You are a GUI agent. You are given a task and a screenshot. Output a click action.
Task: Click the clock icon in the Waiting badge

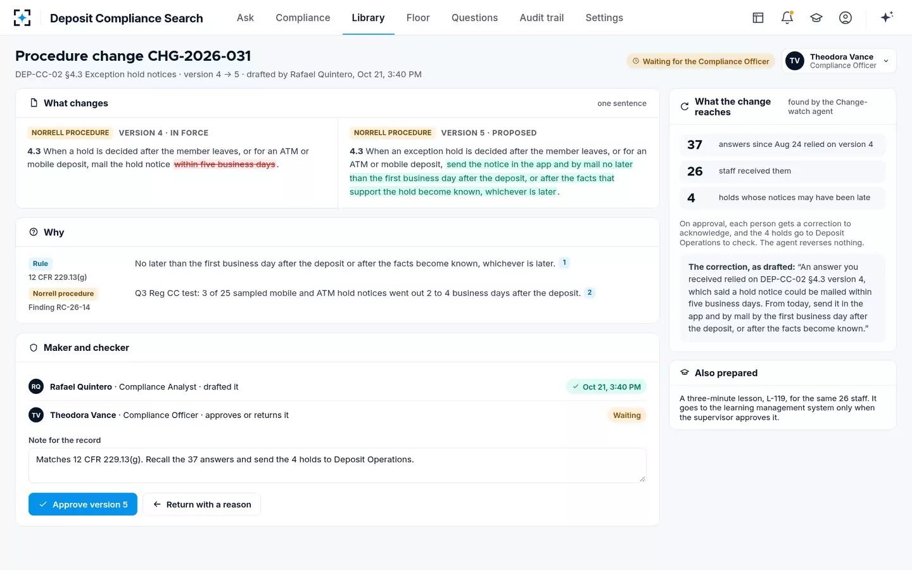point(636,61)
